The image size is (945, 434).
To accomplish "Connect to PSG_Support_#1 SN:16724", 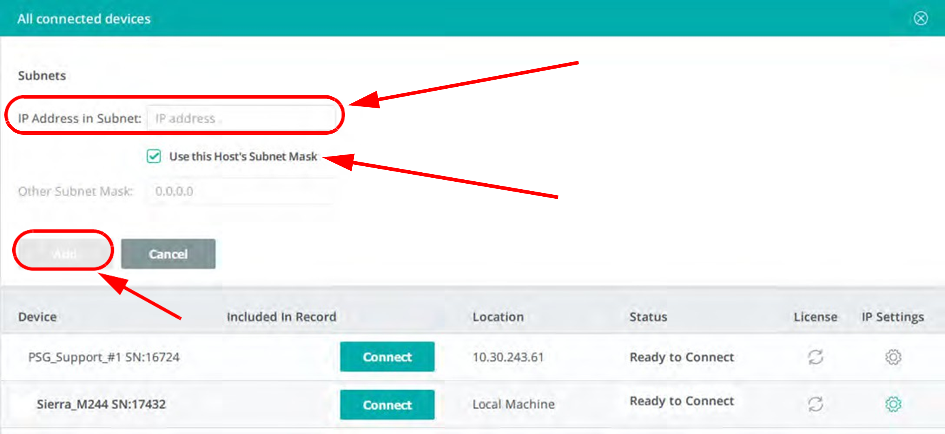I will click(x=387, y=357).
